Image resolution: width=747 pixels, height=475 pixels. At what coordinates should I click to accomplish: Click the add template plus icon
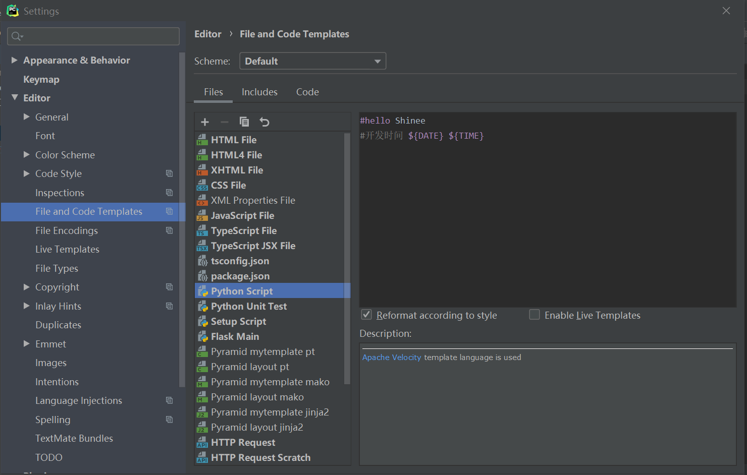point(204,122)
